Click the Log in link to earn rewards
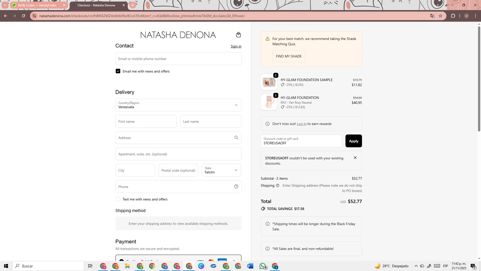The height and width of the screenshot is (271, 481). coord(301,124)
